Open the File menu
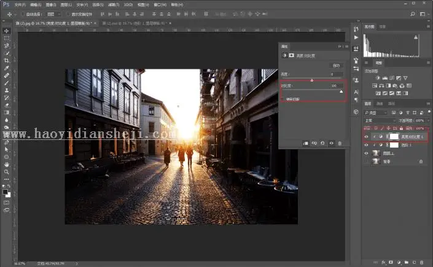Image resolution: width=433 pixels, height=267 pixels. click(20, 5)
